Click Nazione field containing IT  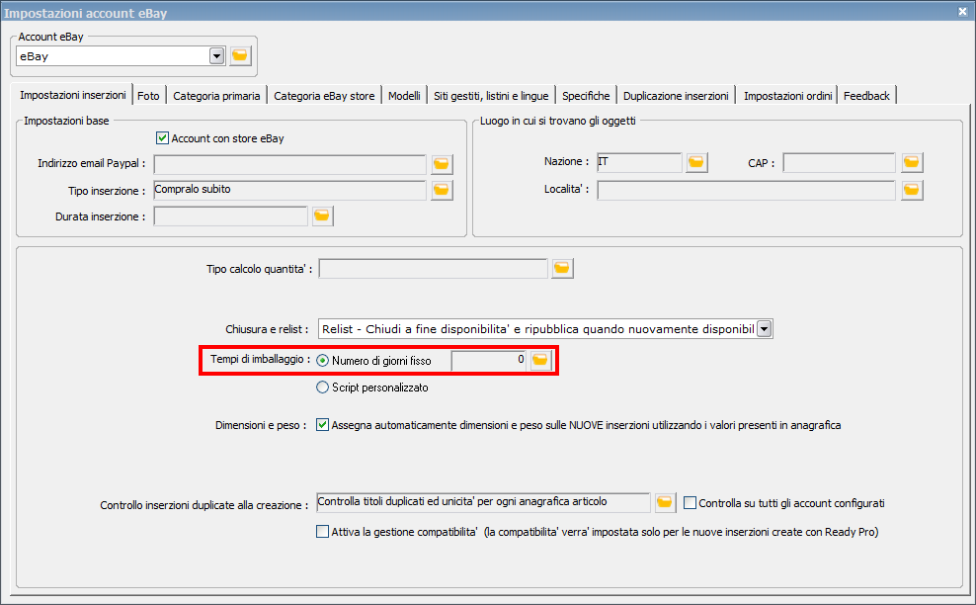coord(639,163)
